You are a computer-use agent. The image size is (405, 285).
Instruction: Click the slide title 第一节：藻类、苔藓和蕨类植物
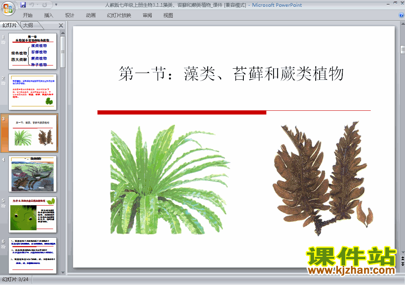(231, 74)
